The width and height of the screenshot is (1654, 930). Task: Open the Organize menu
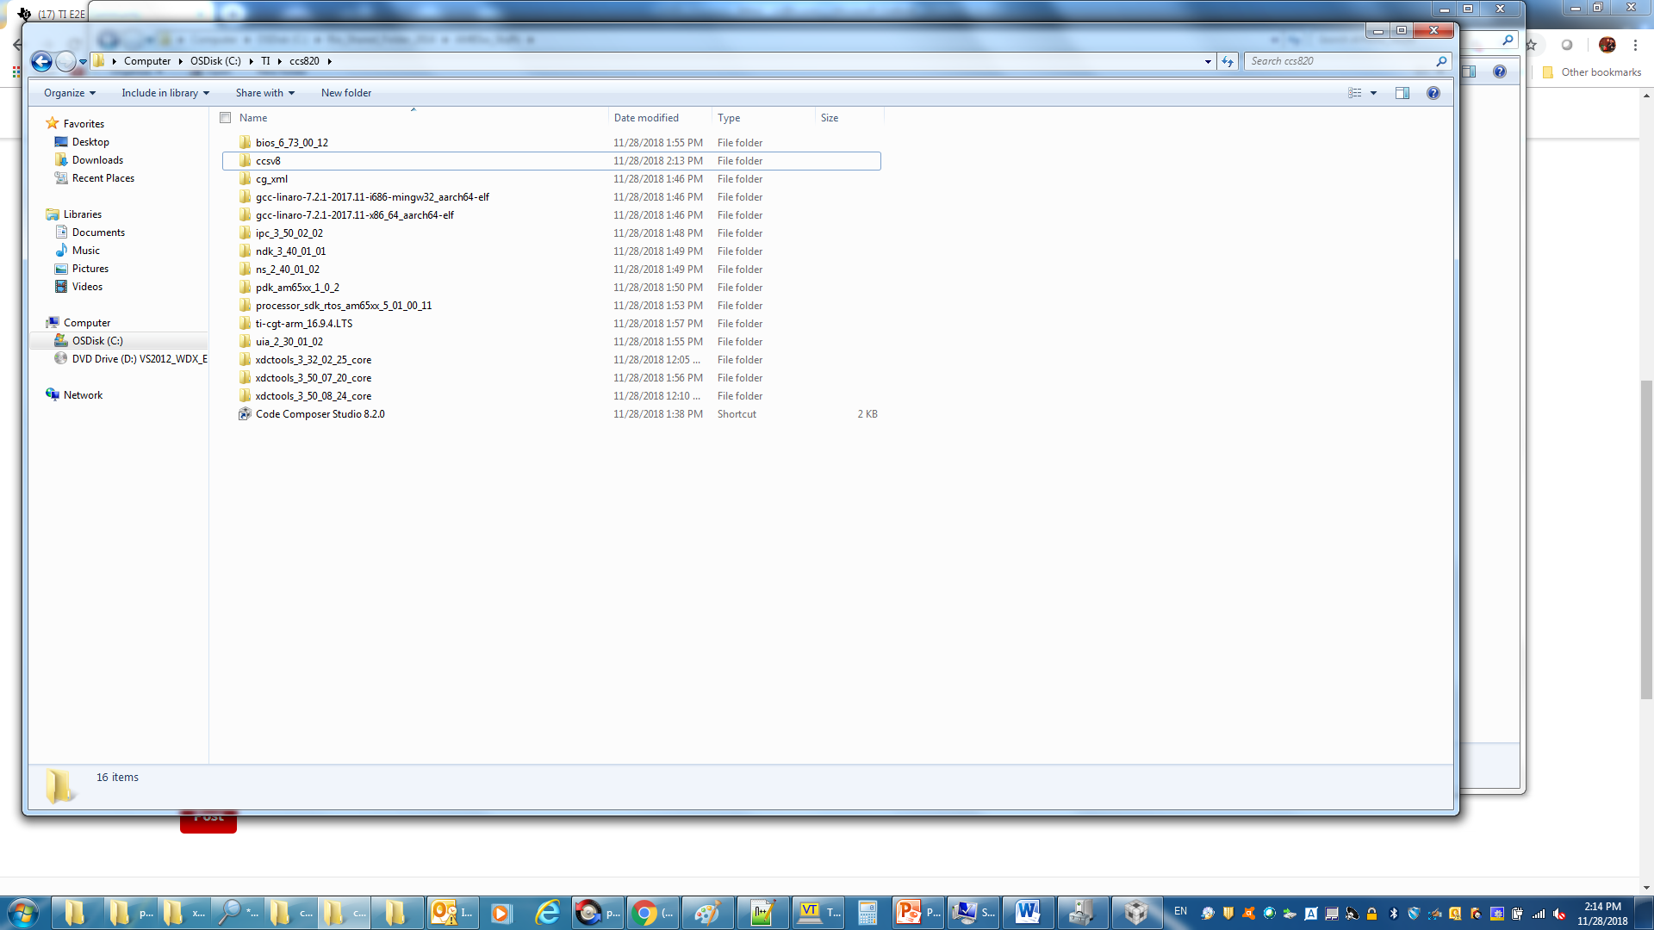69,93
